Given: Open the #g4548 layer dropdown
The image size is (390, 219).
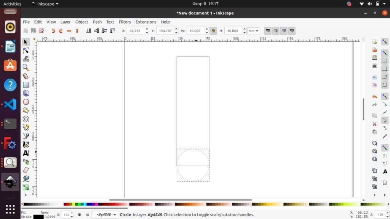Looking at the screenshot, I should (106, 214).
